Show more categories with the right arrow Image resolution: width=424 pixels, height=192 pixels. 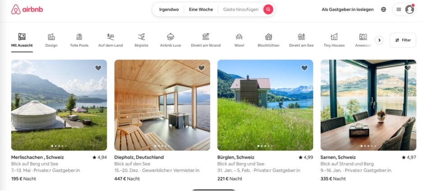[x=379, y=40]
